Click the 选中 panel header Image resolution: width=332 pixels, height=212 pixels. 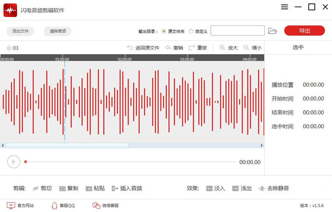tap(298, 47)
